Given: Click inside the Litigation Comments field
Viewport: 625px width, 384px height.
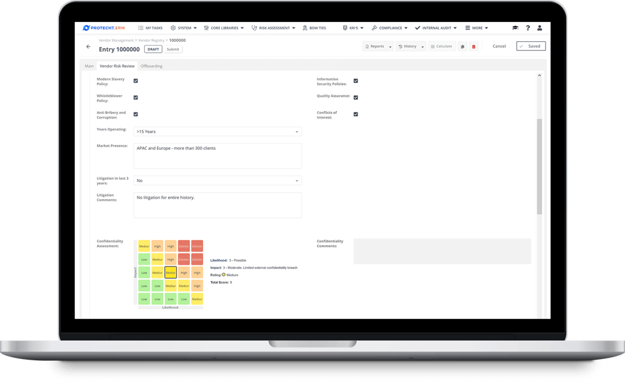Looking at the screenshot, I should (x=217, y=205).
